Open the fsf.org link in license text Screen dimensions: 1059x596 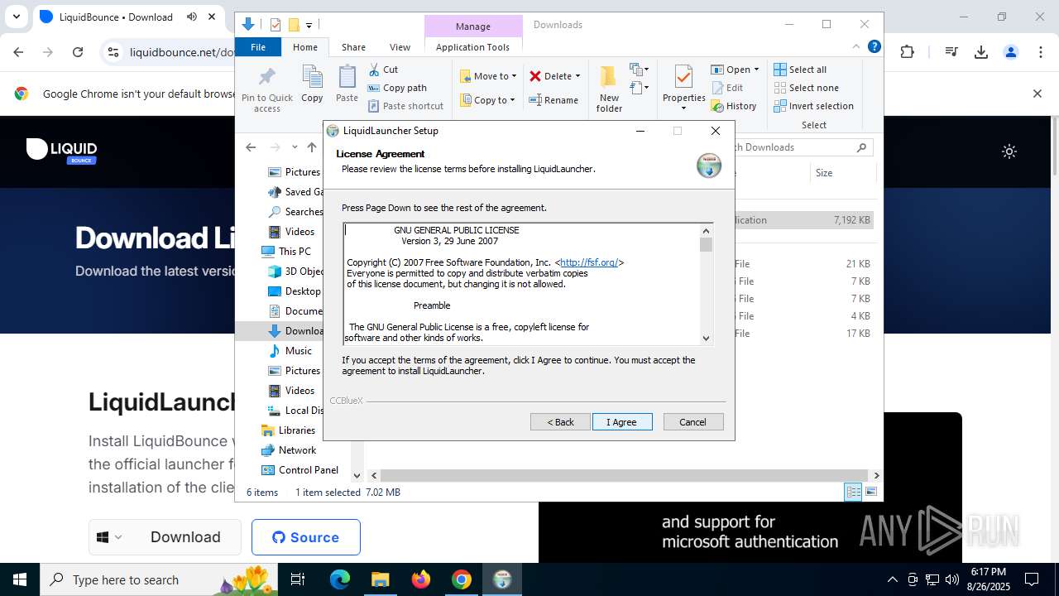(x=589, y=262)
